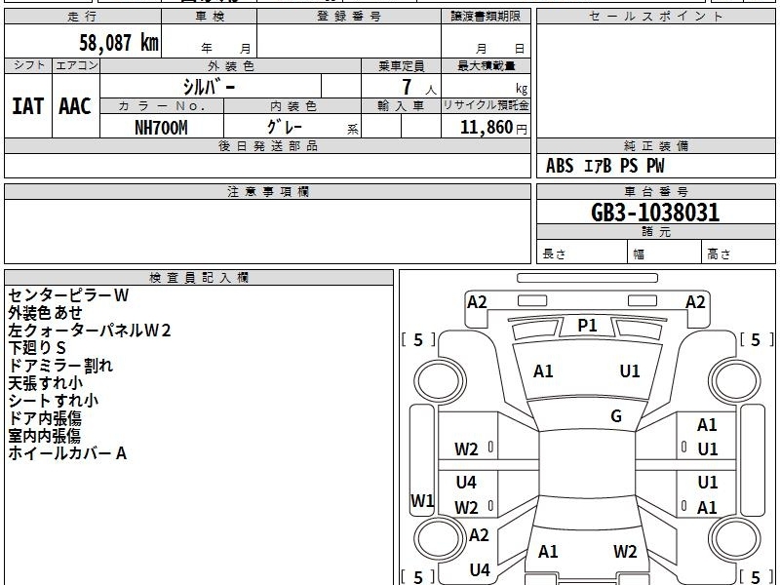
Task: Select equipment list ABS エアB PS PW
Action: point(604,166)
